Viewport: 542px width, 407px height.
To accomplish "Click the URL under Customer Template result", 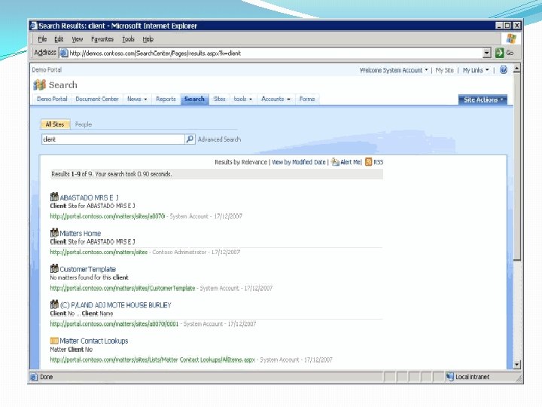I will pos(123,288).
